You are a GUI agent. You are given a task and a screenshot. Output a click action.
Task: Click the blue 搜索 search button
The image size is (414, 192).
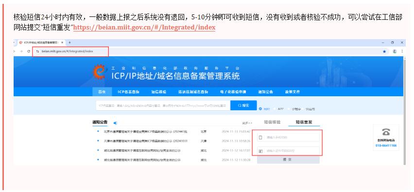[243, 105]
